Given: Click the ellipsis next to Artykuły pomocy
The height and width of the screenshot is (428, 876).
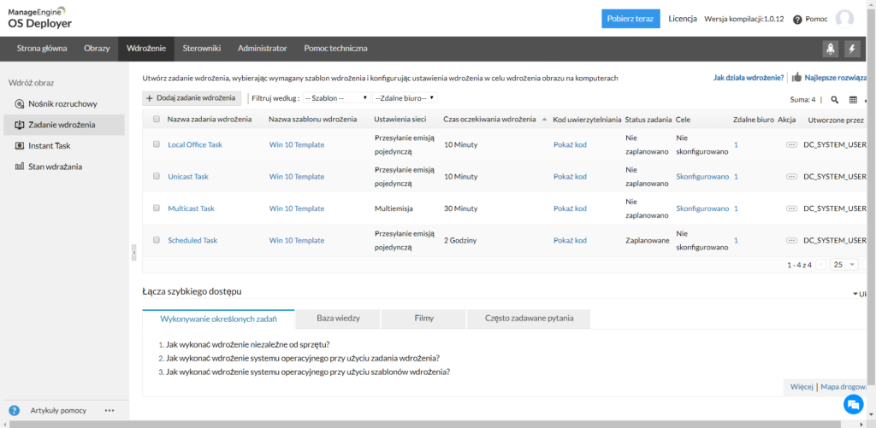Looking at the screenshot, I should (109, 411).
